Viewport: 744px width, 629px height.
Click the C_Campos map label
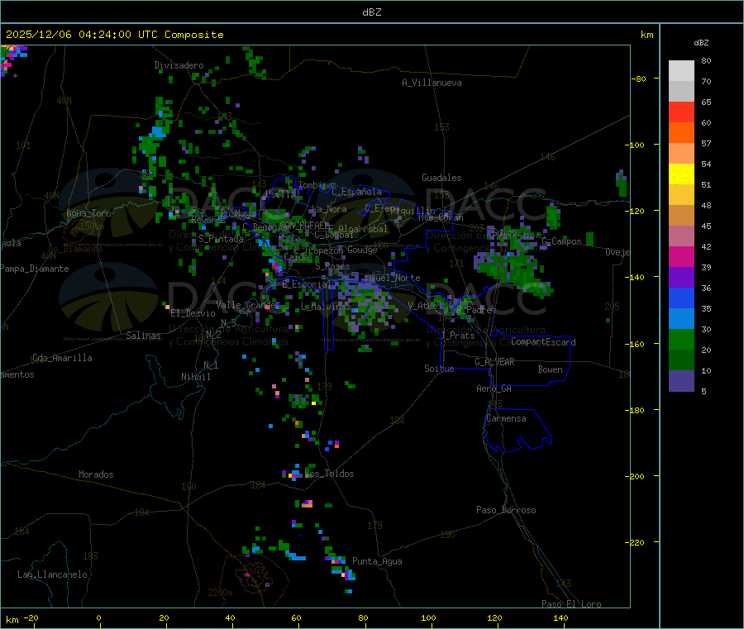[x=562, y=241]
